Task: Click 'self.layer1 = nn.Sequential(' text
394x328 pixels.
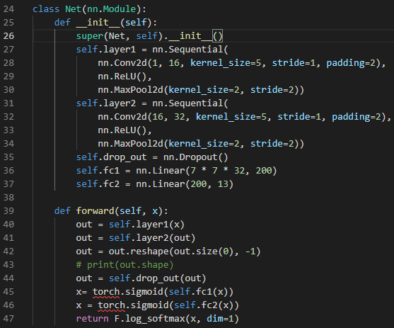Action: 152,50
